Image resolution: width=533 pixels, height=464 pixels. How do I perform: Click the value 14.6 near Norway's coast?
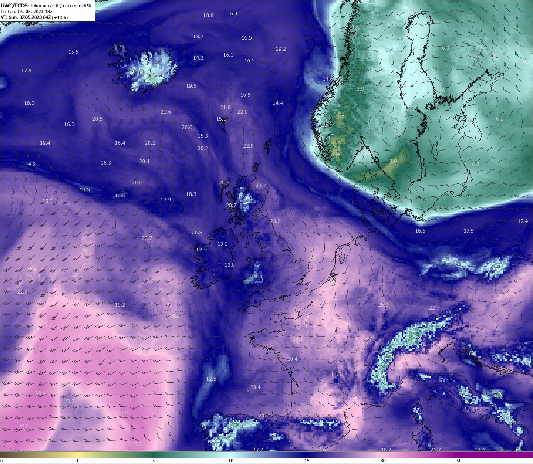click(328, 79)
